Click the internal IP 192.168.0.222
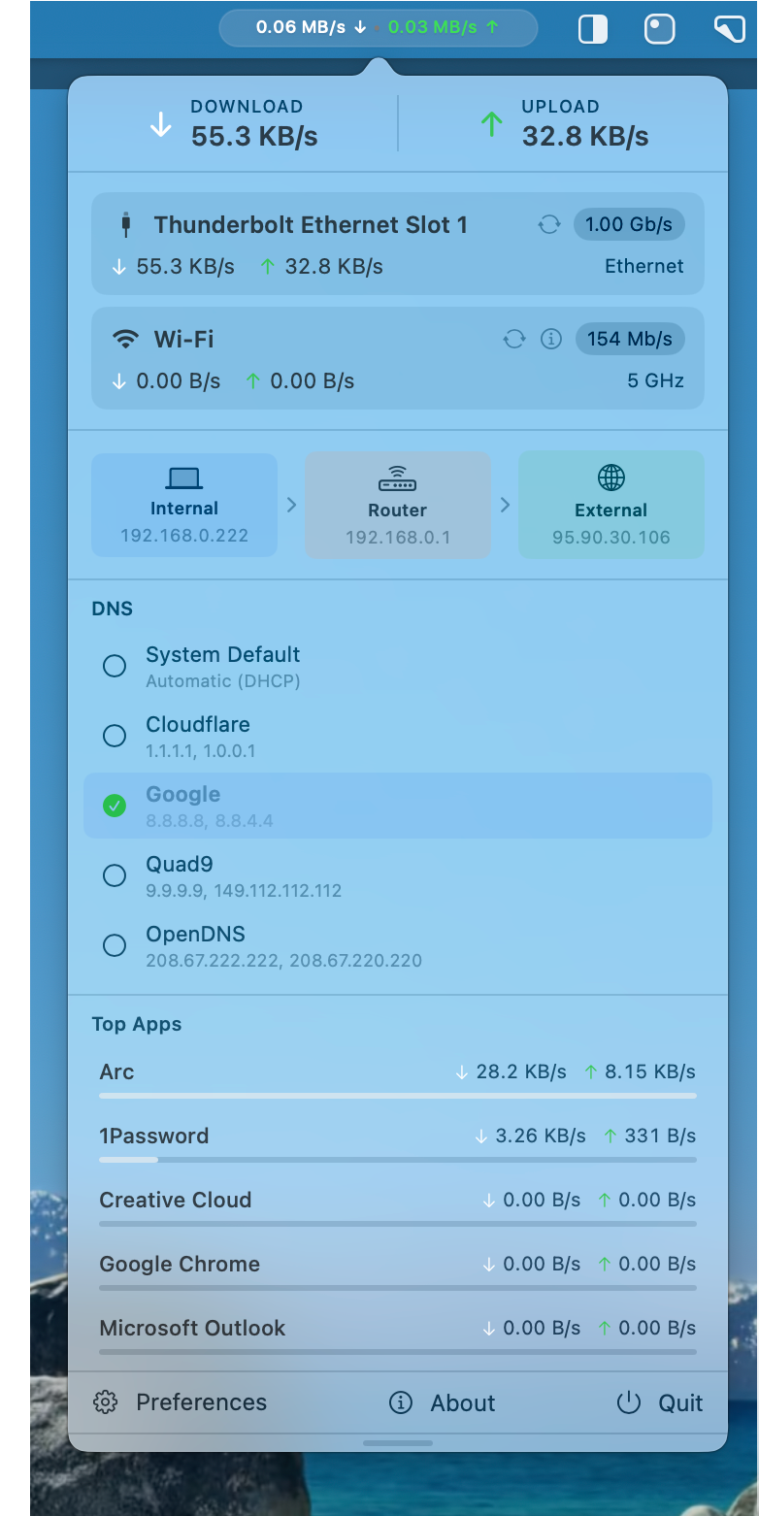The image size is (759, 1516). (x=184, y=535)
